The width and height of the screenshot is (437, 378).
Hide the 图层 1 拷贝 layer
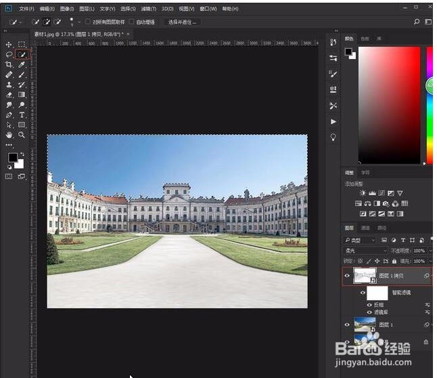347,276
